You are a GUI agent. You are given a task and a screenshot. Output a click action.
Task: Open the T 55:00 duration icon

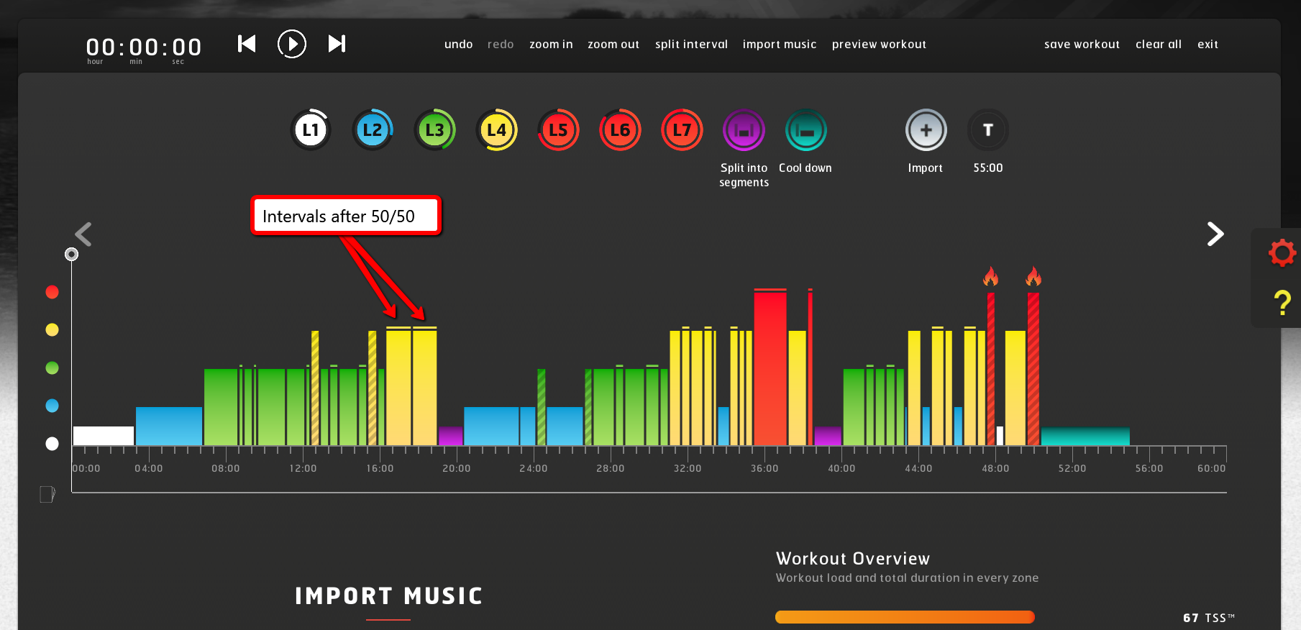click(987, 130)
